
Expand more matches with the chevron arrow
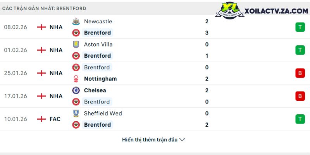(x=183, y=140)
